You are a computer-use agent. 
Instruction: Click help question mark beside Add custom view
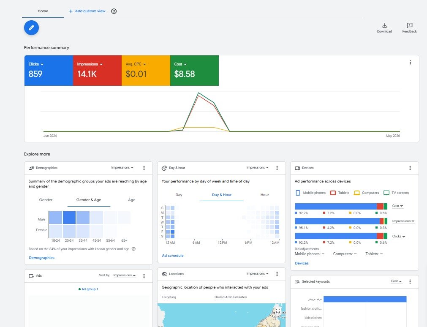tap(114, 11)
